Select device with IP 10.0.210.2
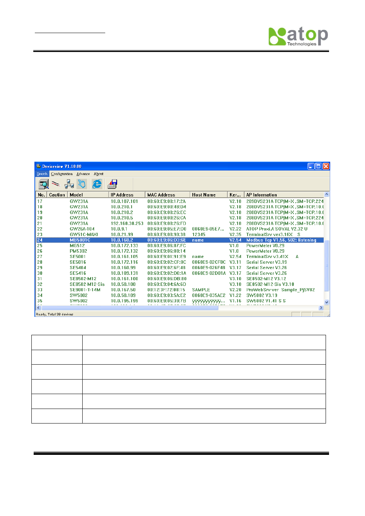365x516 pixels. pos(180,213)
